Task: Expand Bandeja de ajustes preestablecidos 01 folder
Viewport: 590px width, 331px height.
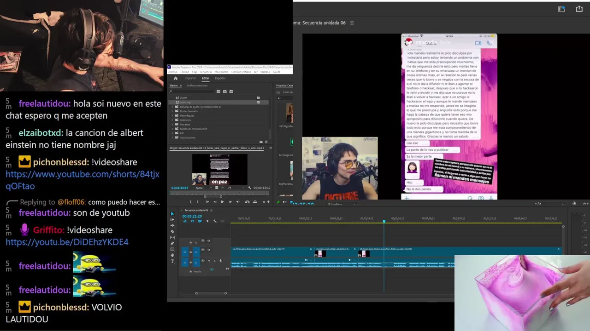Action: click(172, 107)
